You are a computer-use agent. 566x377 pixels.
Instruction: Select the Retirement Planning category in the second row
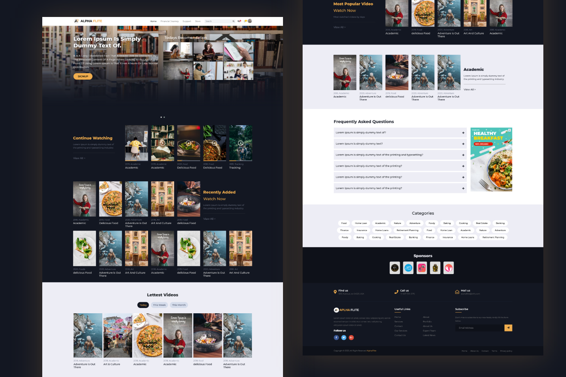(408, 230)
